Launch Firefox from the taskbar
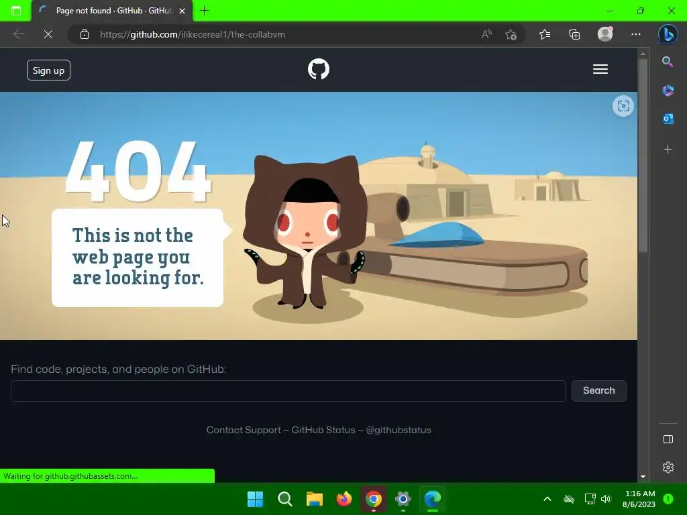The width and height of the screenshot is (687, 515). click(344, 499)
